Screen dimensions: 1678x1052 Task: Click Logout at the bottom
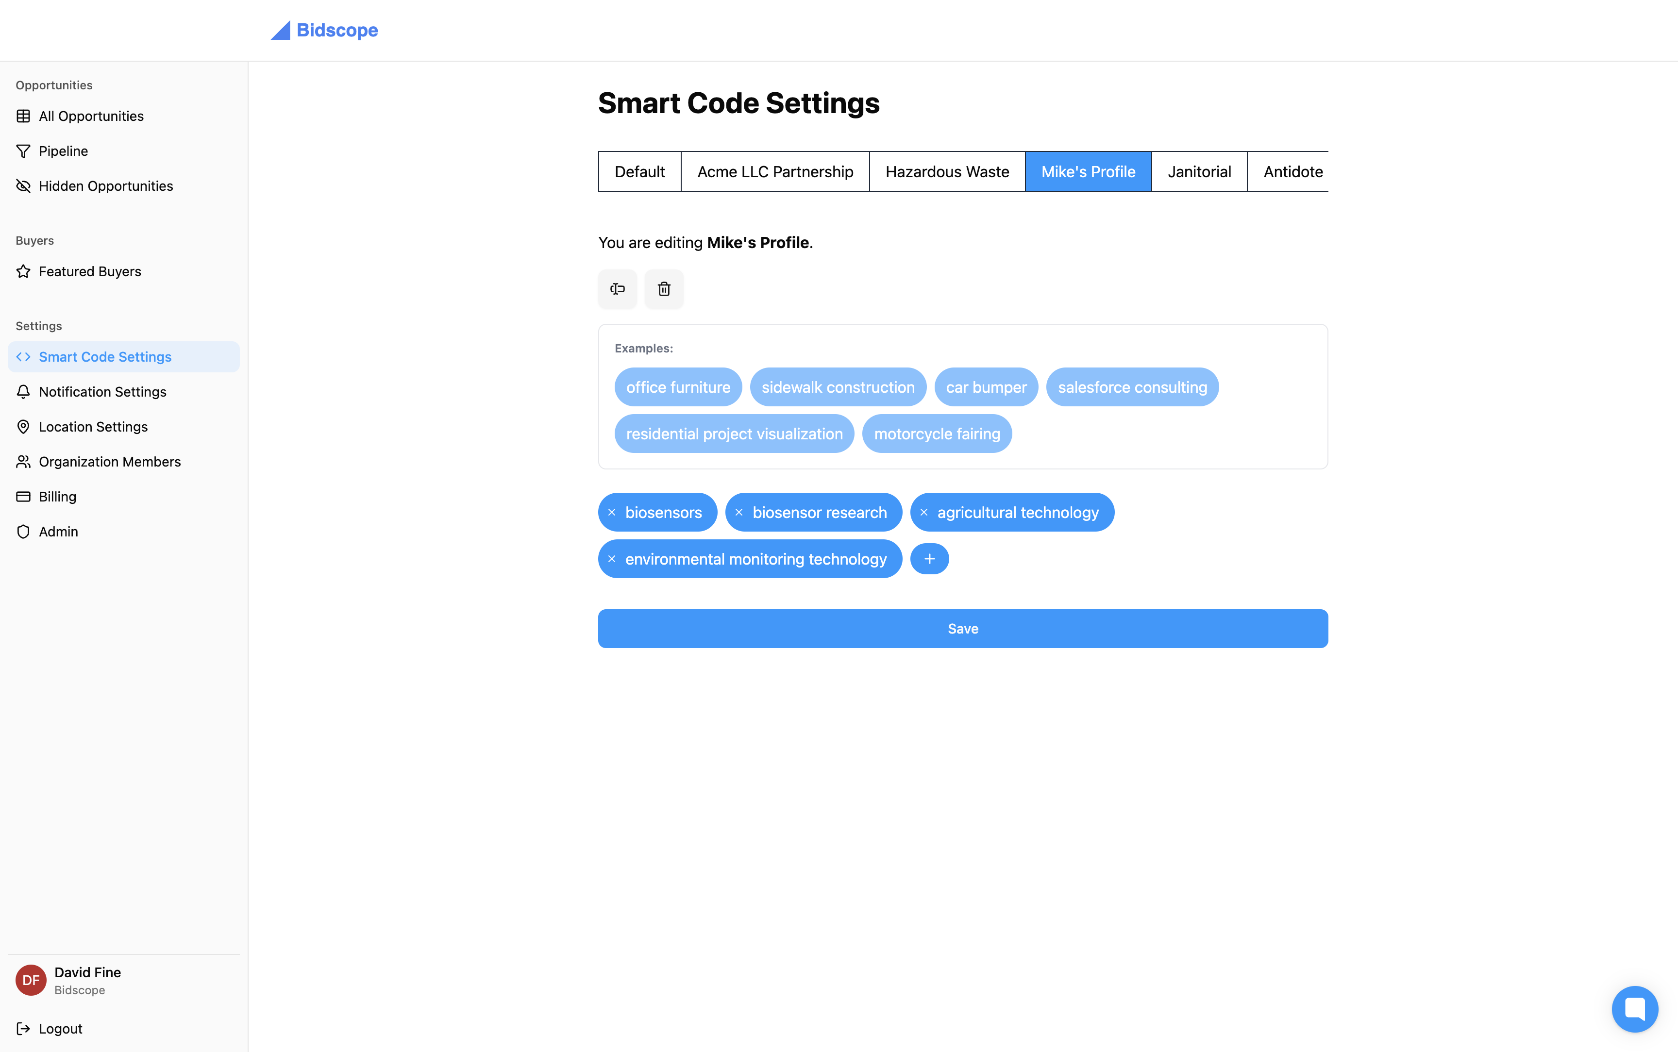[x=60, y=1028]
